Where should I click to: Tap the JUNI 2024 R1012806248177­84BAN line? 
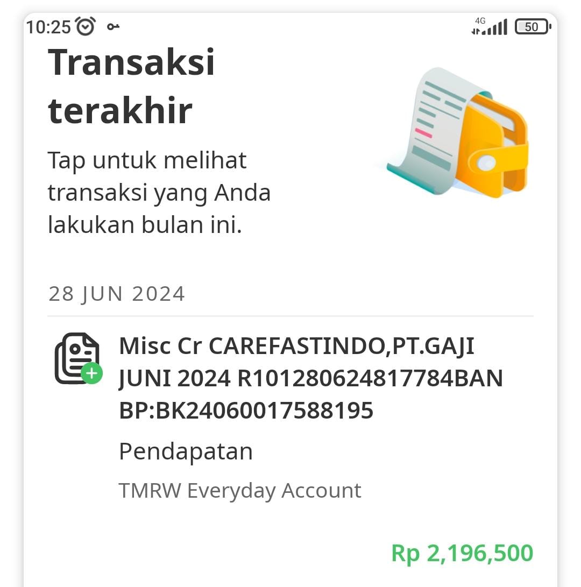click(311, 378)
